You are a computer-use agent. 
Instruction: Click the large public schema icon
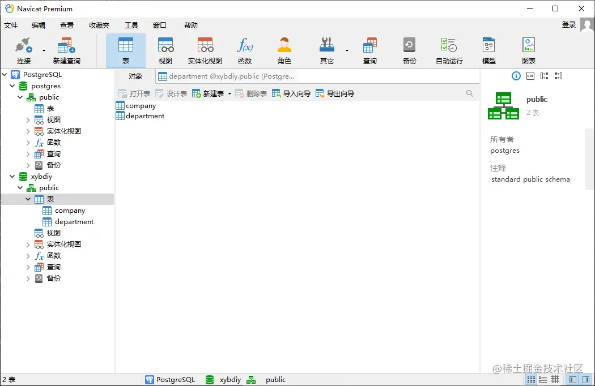(x=503, y=106)
